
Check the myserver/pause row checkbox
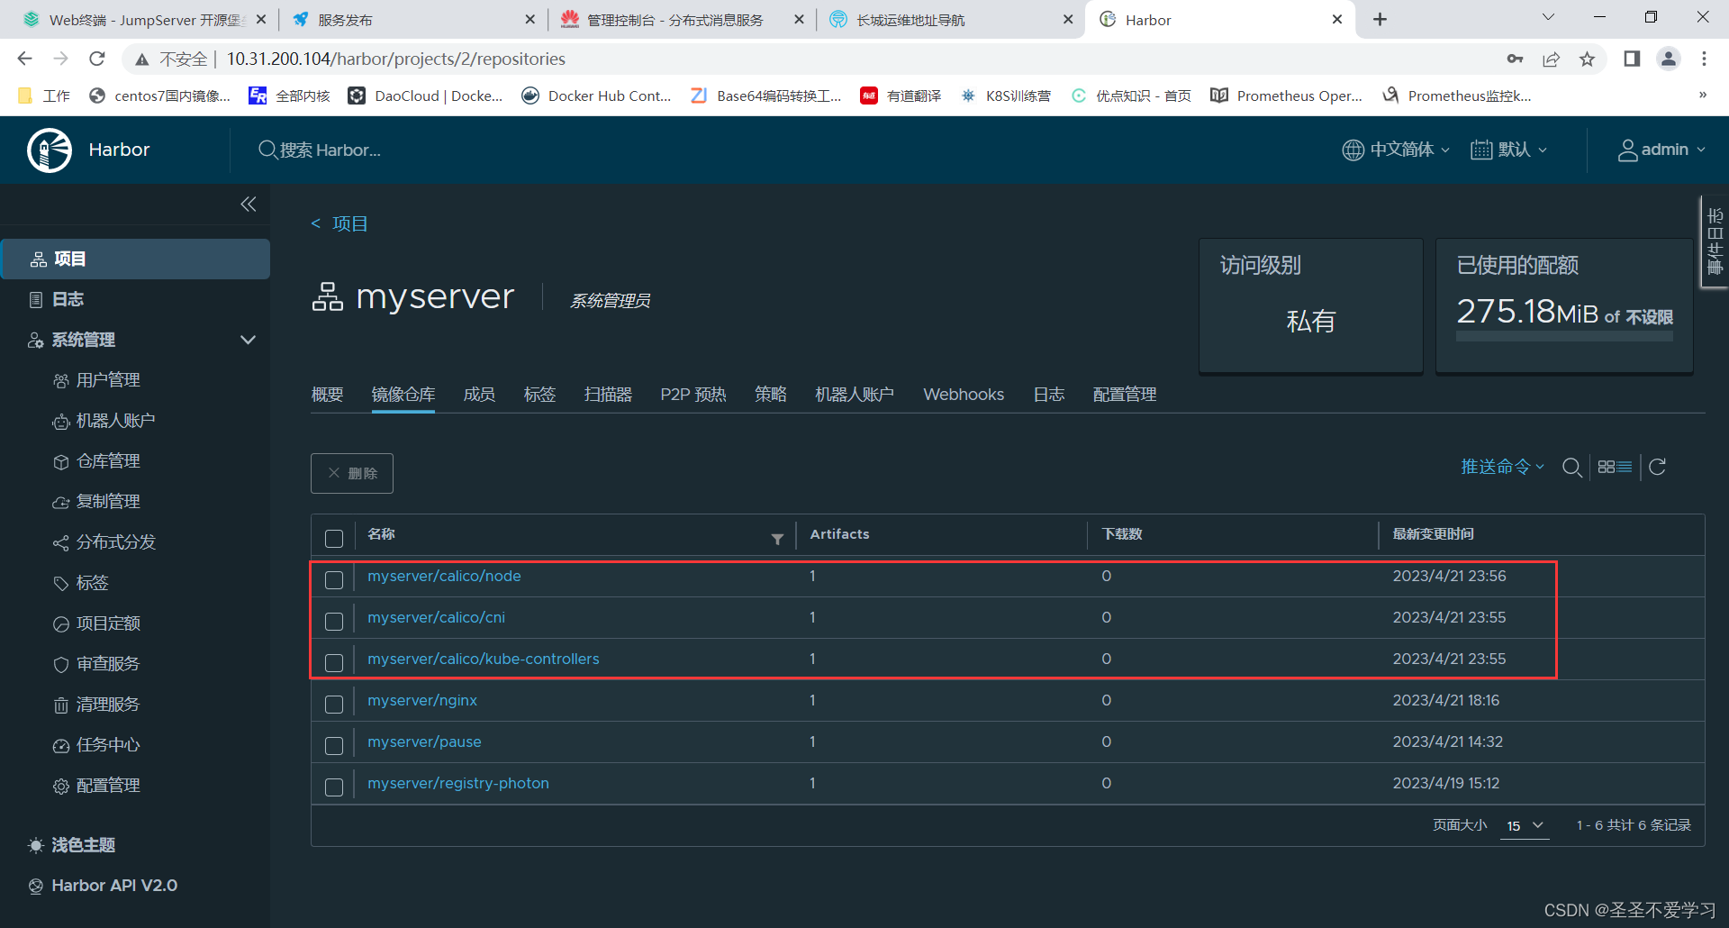pos(334,746)
